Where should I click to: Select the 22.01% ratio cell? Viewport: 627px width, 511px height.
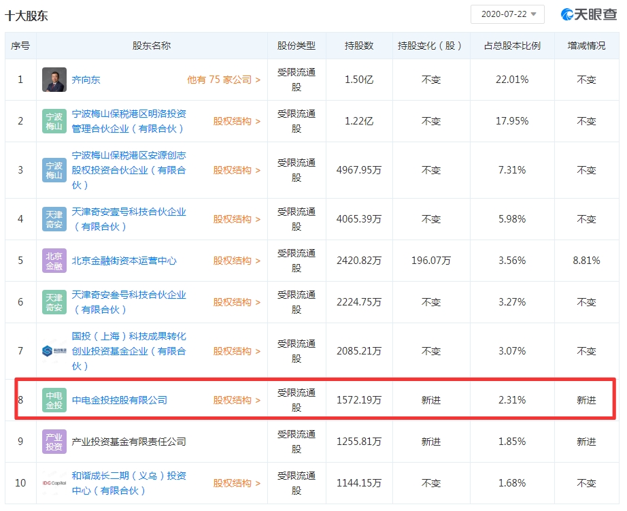512,80
